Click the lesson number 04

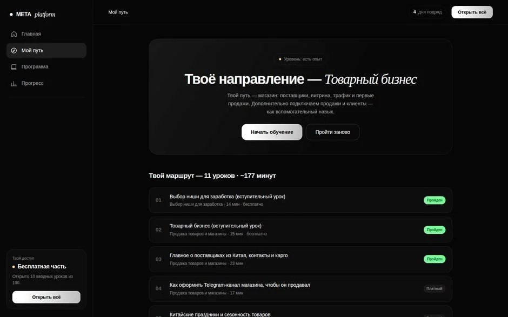point(158,288)
